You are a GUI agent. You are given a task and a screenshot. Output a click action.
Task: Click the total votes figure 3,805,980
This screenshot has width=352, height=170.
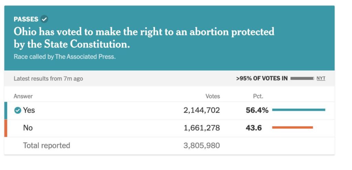[x=201, y=146]
